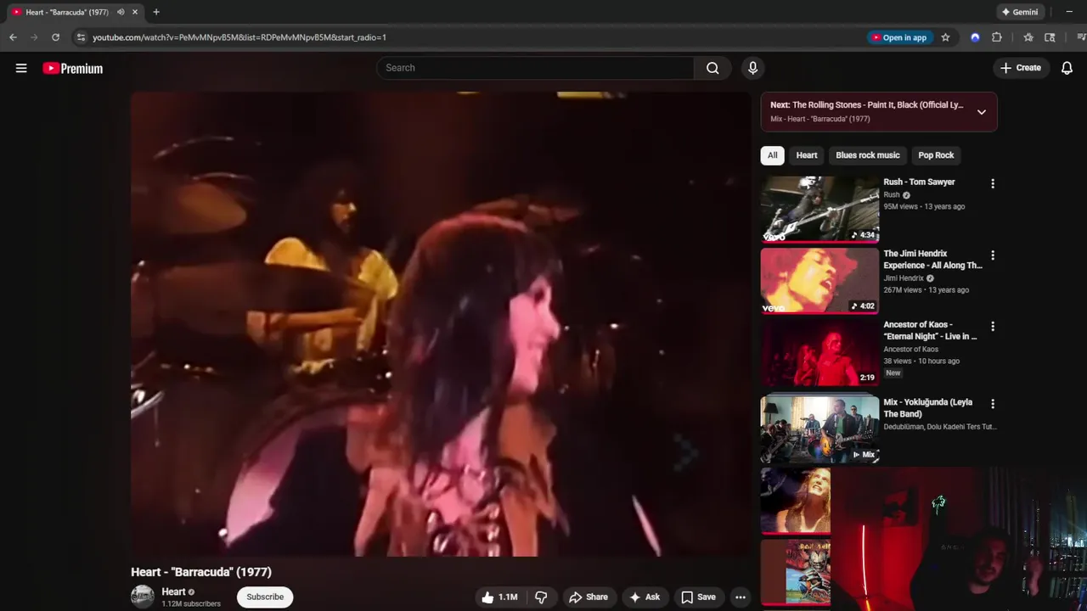This screenshot has width=1087, height=611.
Task: Click the browser address bar URL
Action: pos(239,37)
